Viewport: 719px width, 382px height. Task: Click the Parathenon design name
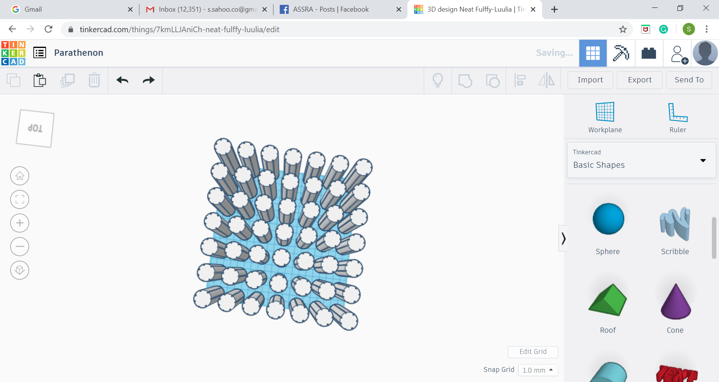79,53
